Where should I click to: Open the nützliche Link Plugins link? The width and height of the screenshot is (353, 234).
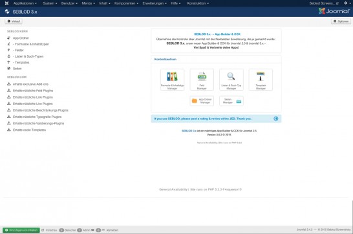[x=32, y=97]
